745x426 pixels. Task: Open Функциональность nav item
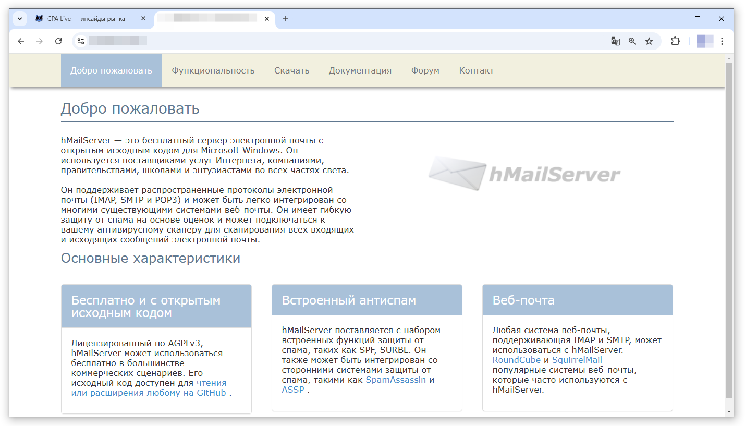tap(213, 70)
